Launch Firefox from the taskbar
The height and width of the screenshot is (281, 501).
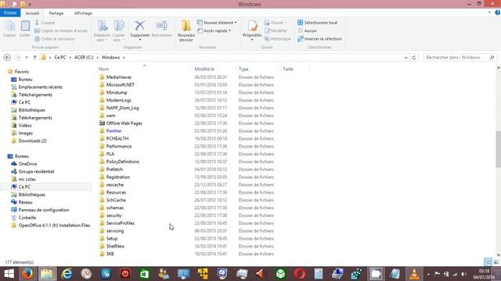[x=27, y=274]
